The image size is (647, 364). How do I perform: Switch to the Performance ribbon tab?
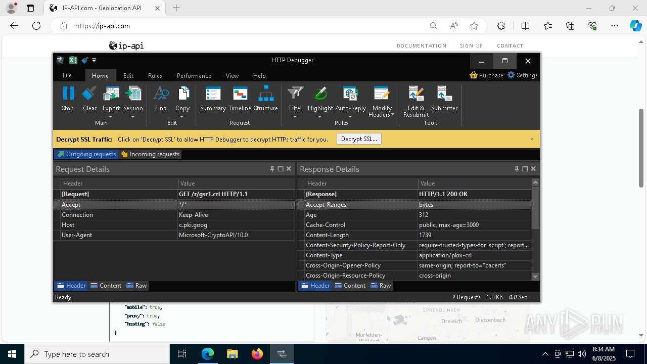click(x=194, y=75)
